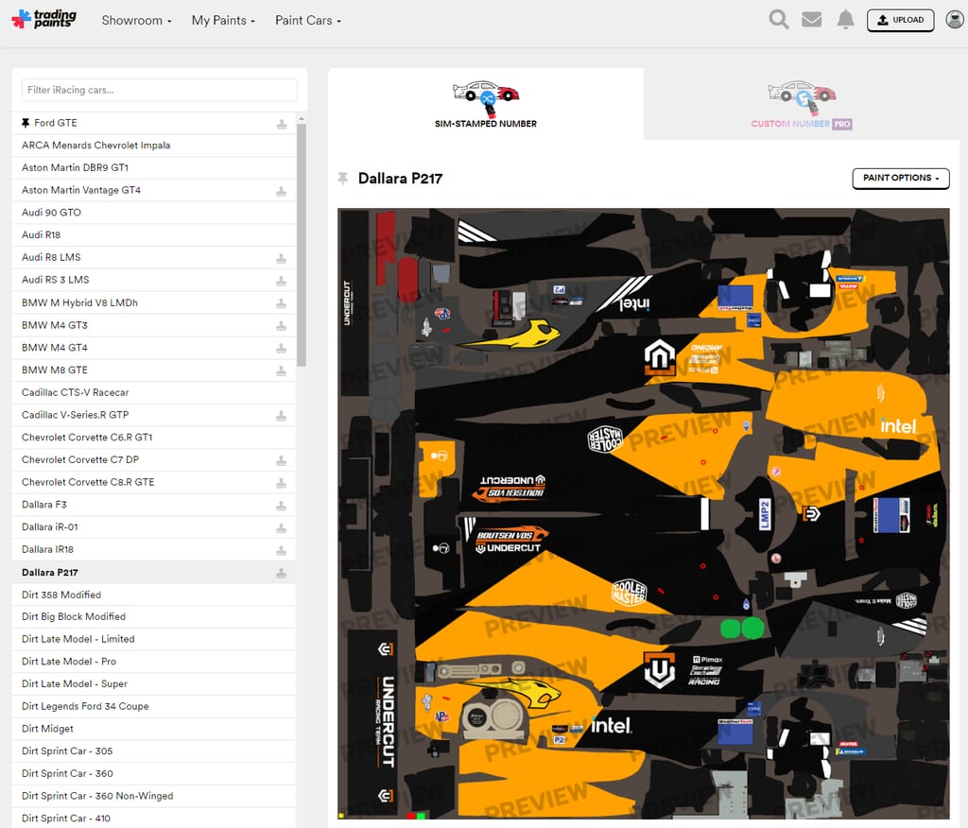Image resolution: width=968 pixels, height=828 pixels.
Task: Open the Paint Cars menu
Action: (x=308, y=21)
